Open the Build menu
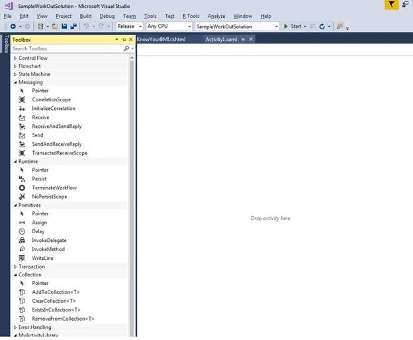This screenshot has height=340, width=413. point(85,16)
